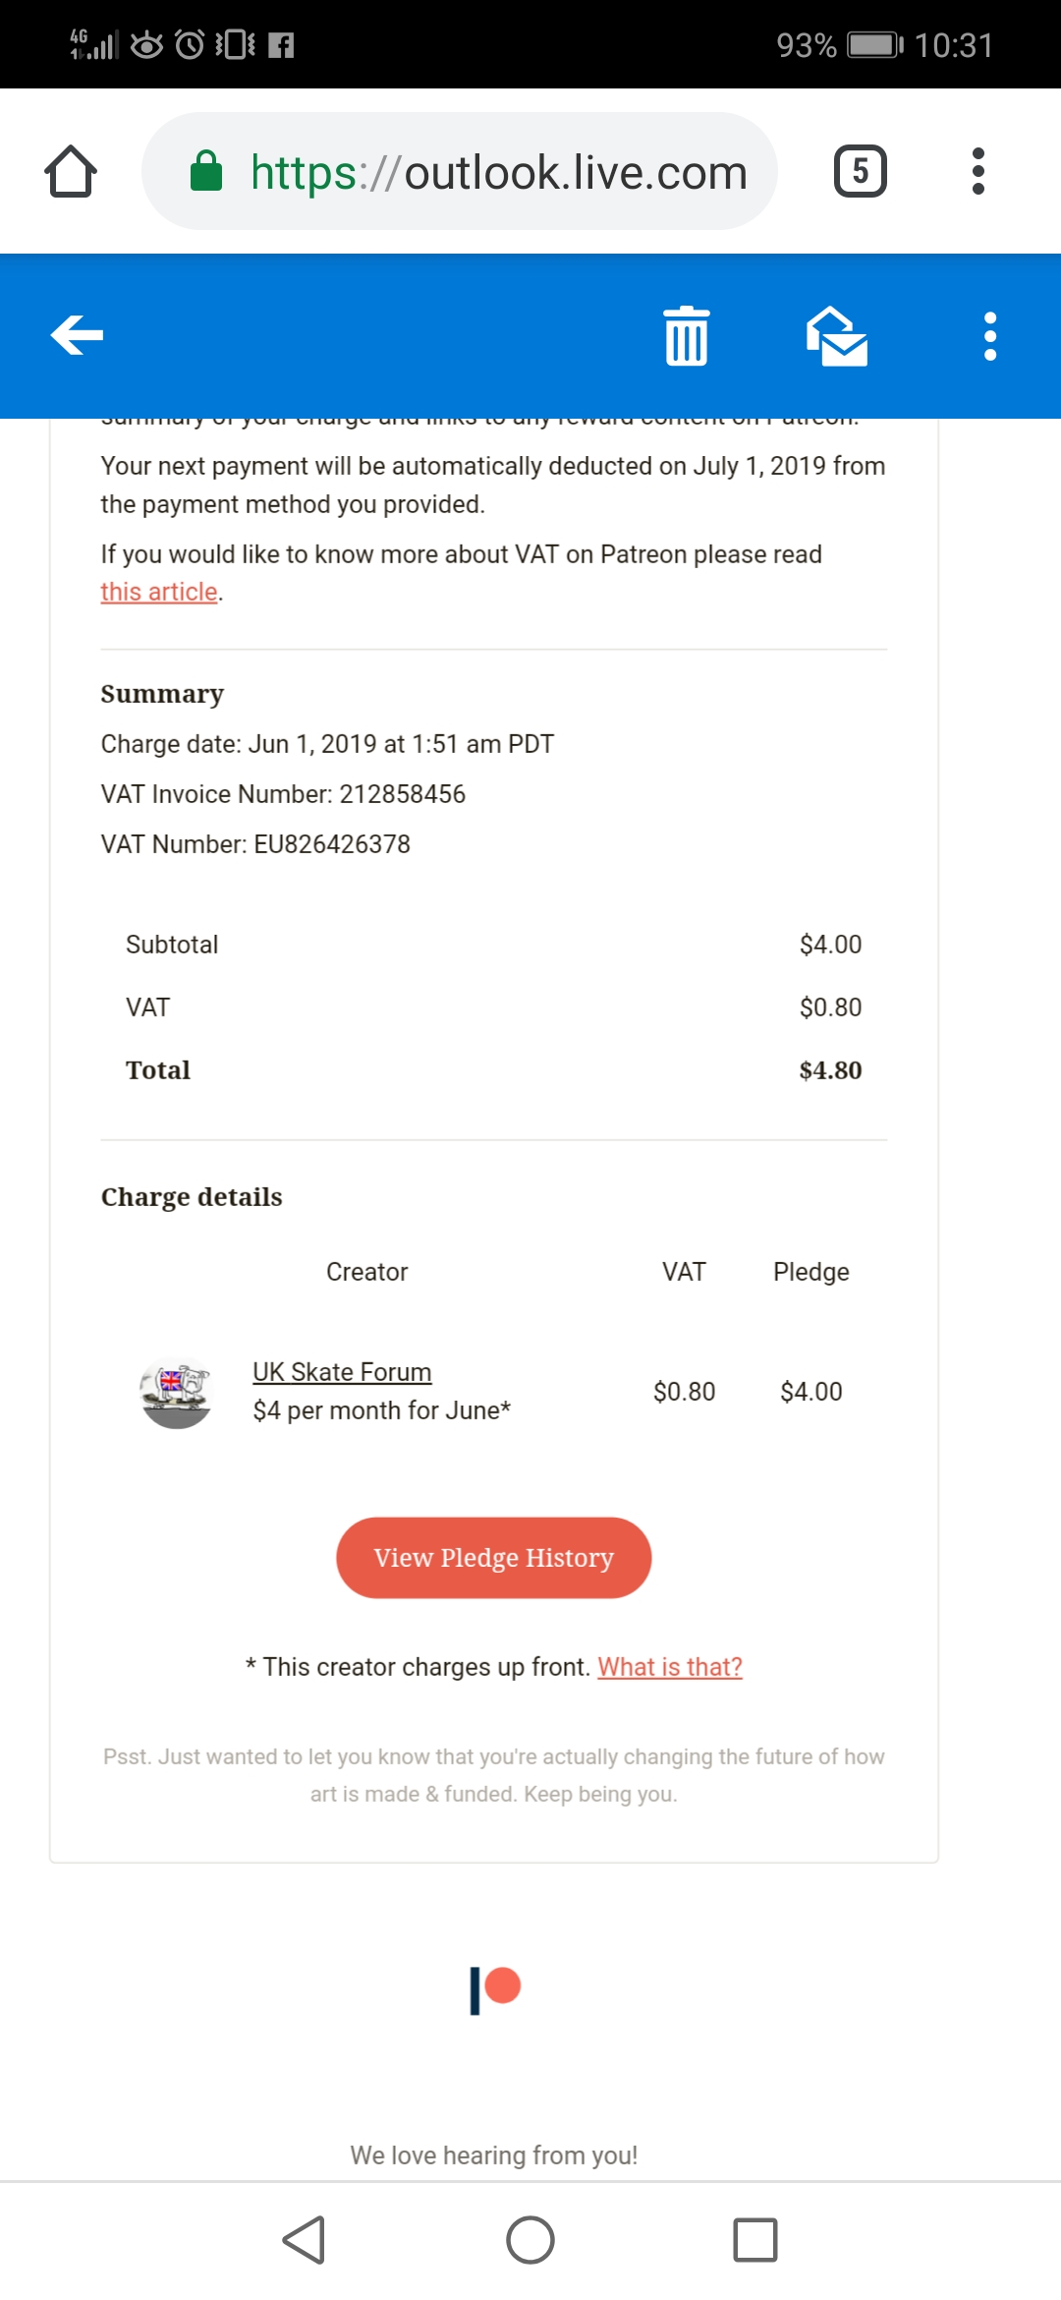Viewport: 1061px width, 2300px height.
Task: Tap the VAT Invoice Number text
Action: pyautogui.click(x=283, y=794)
